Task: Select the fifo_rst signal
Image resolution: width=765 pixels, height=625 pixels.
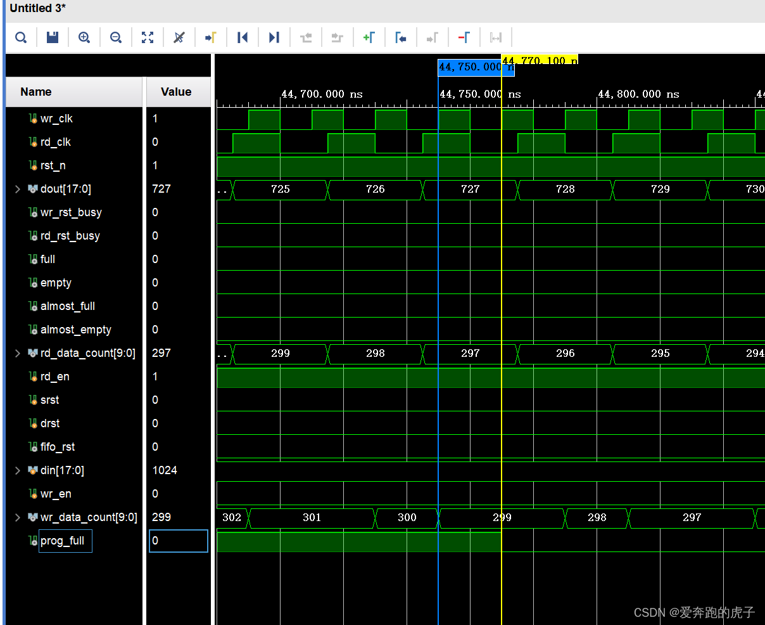Action: (58, 447)
